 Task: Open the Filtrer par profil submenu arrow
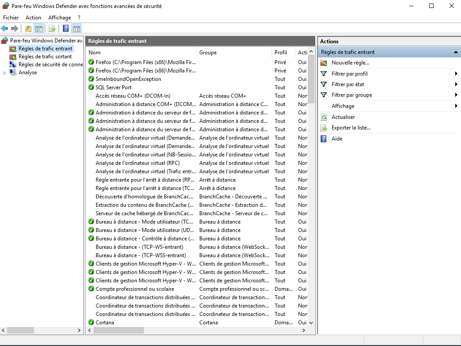[456, 74]
